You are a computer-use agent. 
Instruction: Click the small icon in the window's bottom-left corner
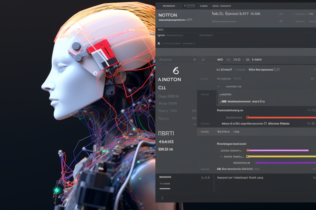[x=162, y=198]
